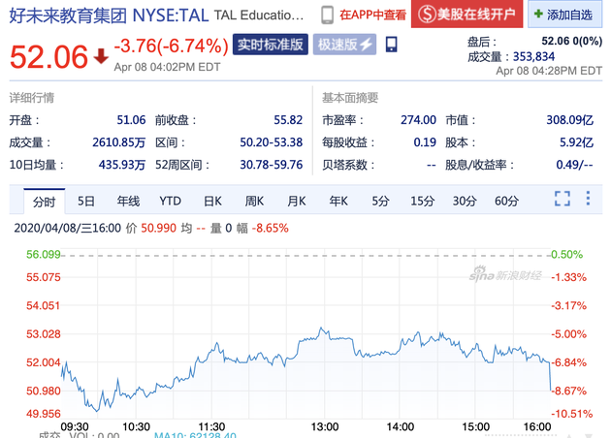Click the red down arrow price indicator
Screen dimensions: 611x438
pos(101,56)
